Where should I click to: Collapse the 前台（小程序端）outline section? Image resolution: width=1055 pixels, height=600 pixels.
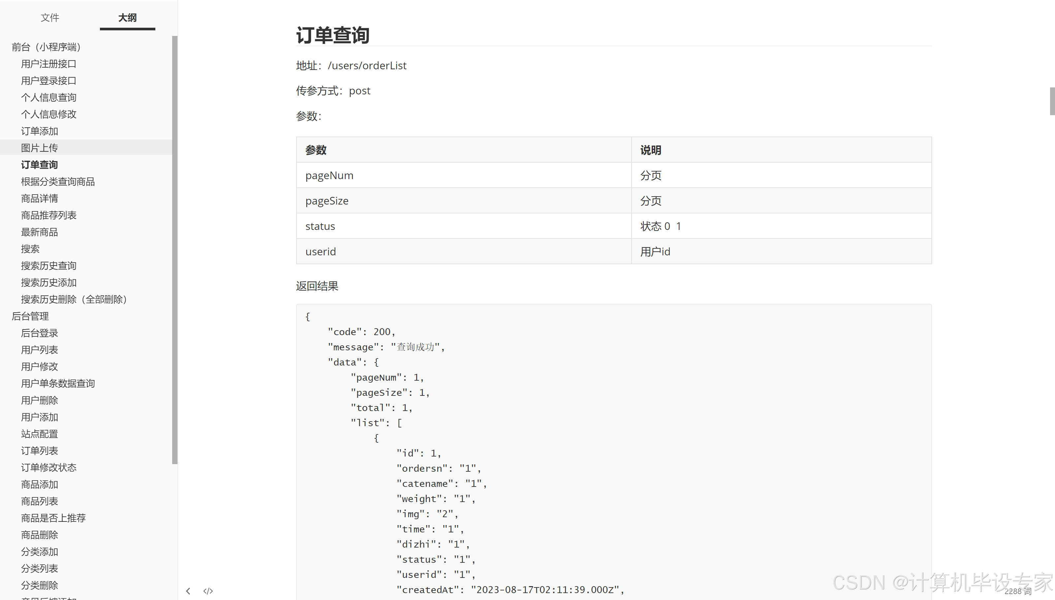[46, 47]
